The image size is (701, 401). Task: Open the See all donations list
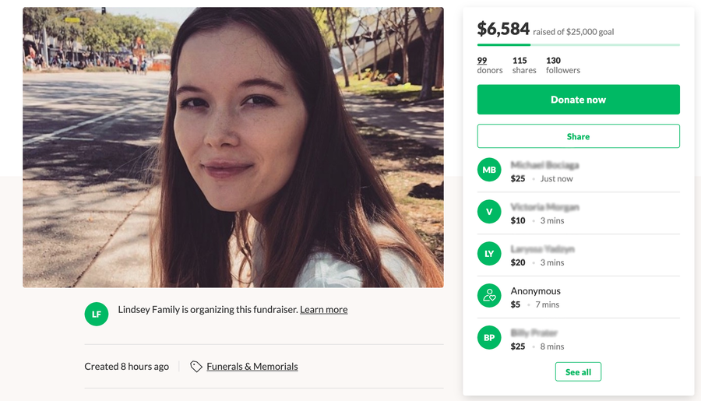tap(578, 372)
